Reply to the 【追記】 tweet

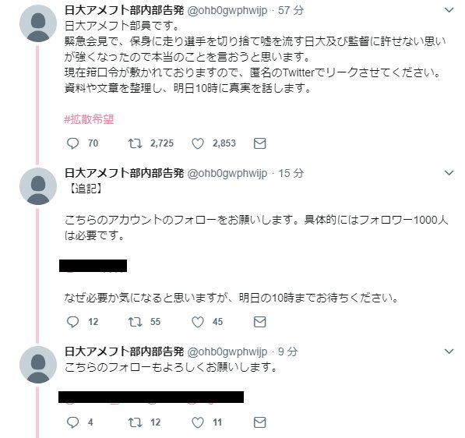(x=72, y=322)
